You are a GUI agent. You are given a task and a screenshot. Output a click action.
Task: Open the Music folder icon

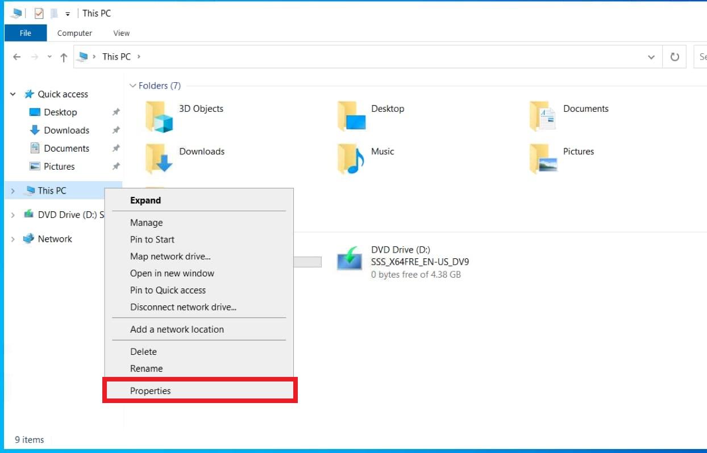351,158
